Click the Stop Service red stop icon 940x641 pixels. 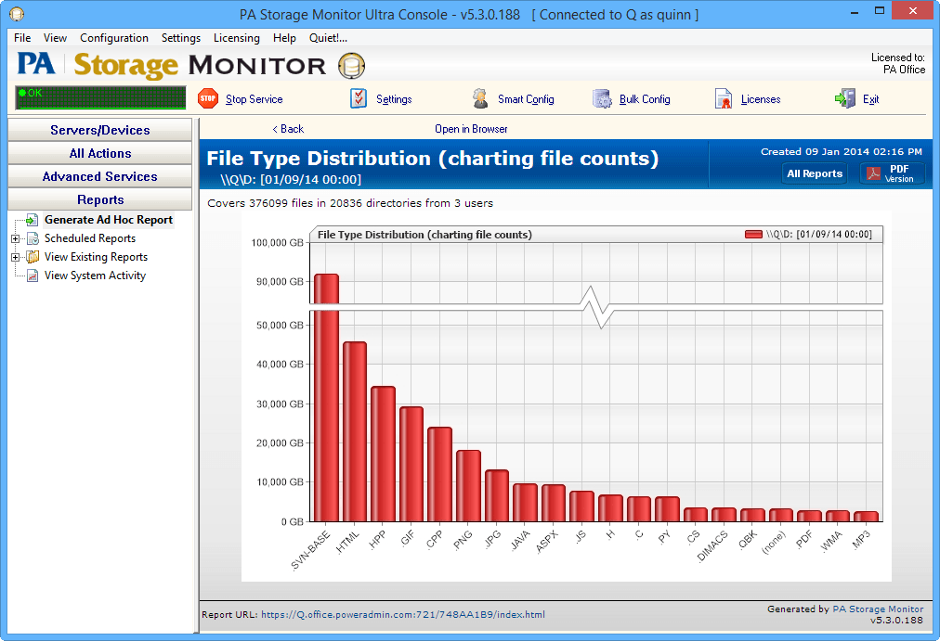tap(208, 98)
